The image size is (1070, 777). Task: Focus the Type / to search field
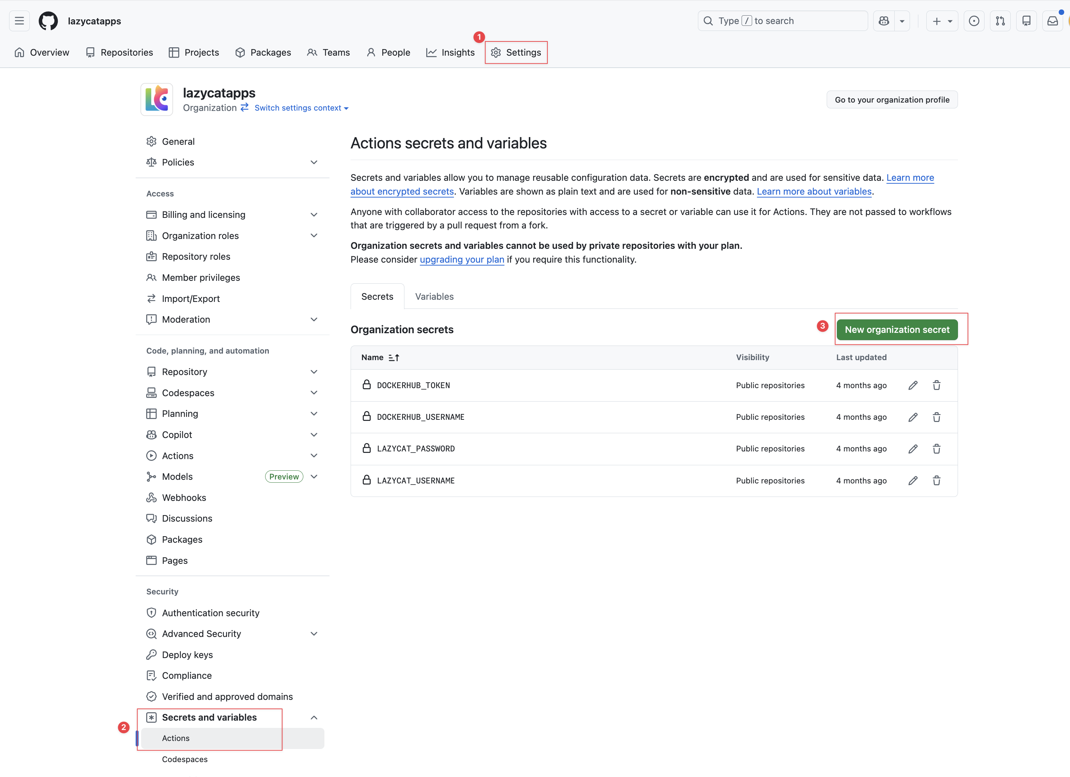pos(783,21)
